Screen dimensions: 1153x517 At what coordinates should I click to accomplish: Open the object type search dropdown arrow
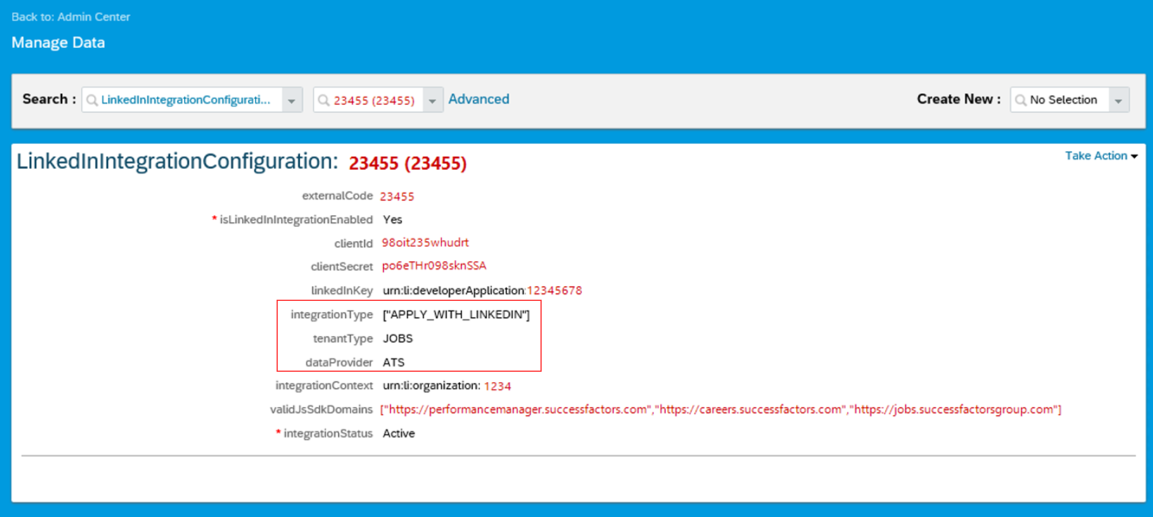click(292, 100)
